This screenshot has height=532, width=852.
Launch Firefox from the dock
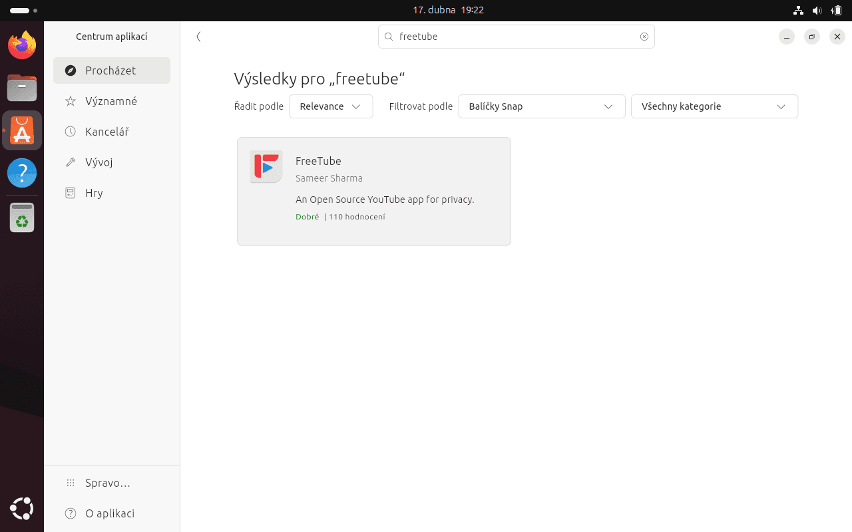[x=22, y=45]
